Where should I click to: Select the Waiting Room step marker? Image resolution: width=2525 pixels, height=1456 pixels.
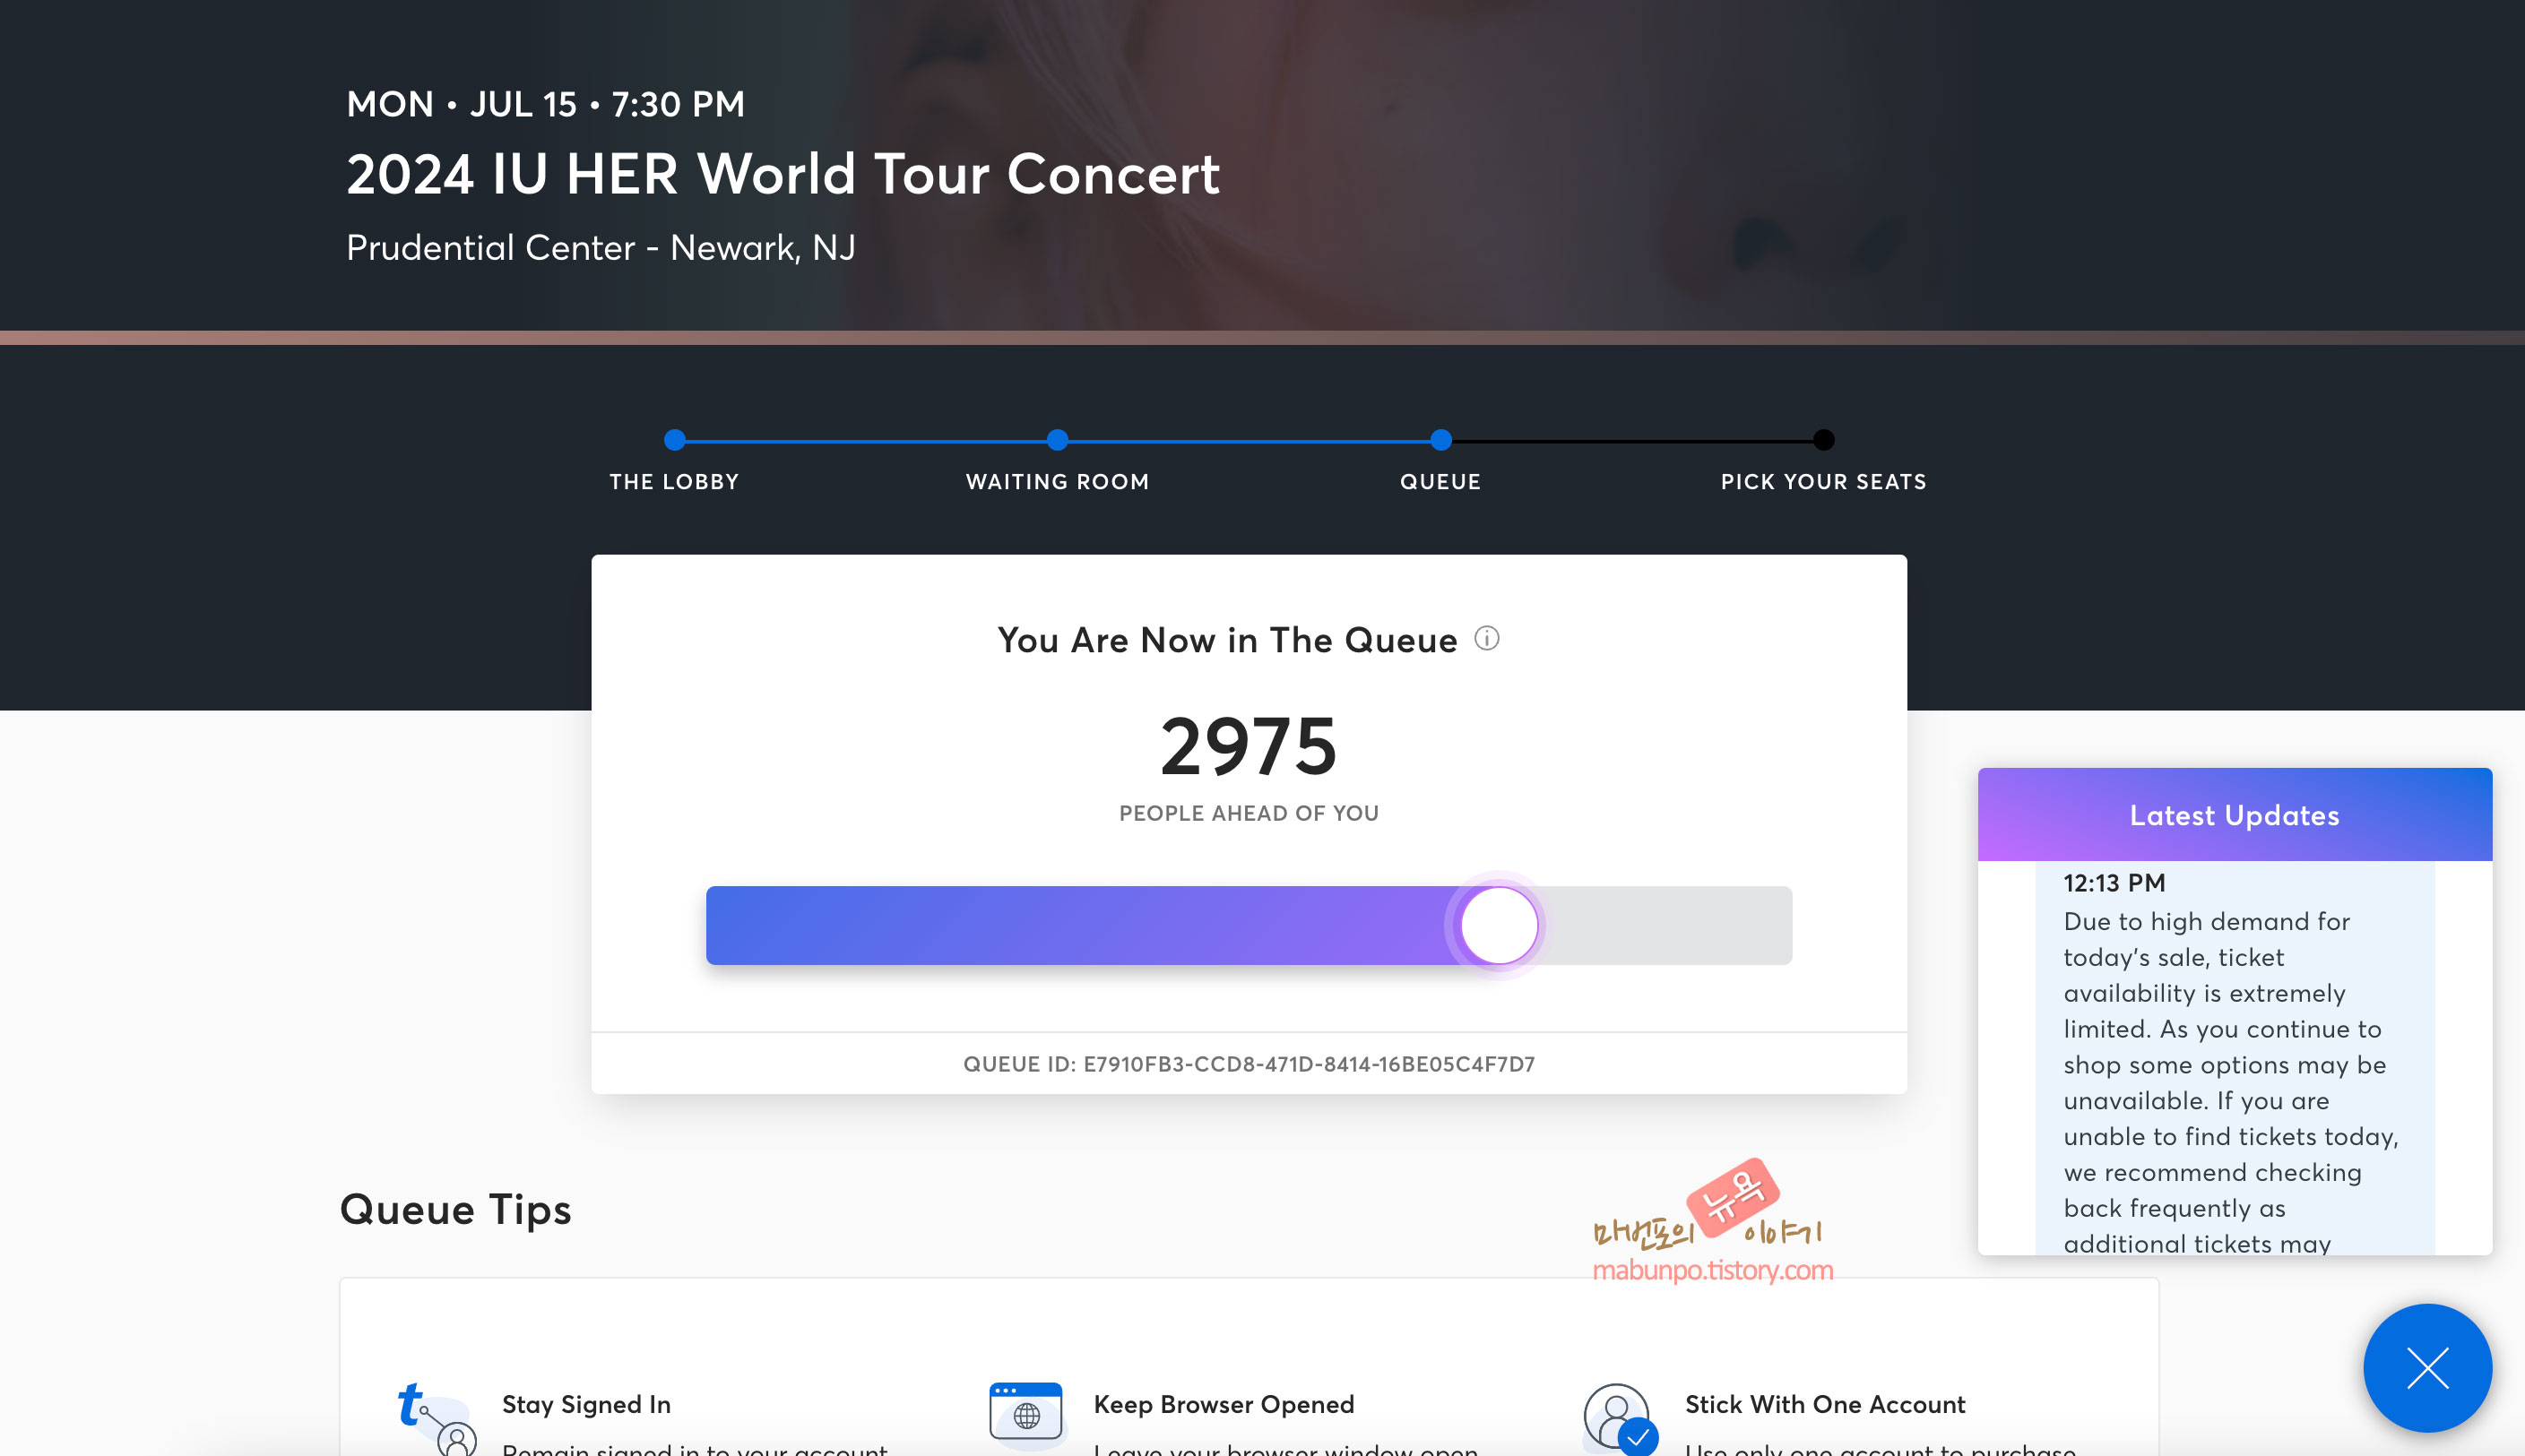[1058, 440]
